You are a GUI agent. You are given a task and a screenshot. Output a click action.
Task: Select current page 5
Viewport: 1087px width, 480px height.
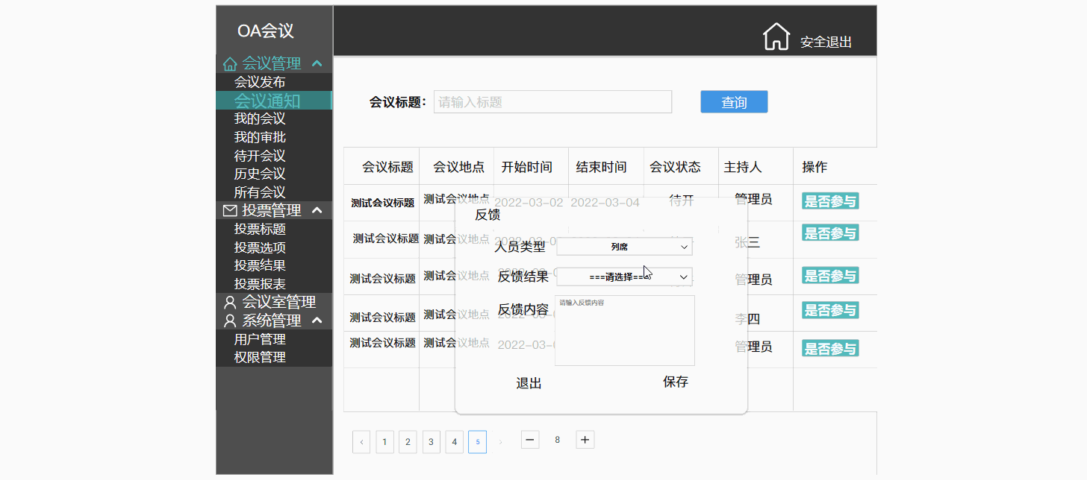(478, 442)
